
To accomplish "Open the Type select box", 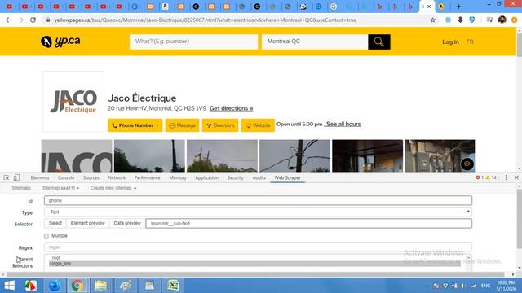I will 258,212.
